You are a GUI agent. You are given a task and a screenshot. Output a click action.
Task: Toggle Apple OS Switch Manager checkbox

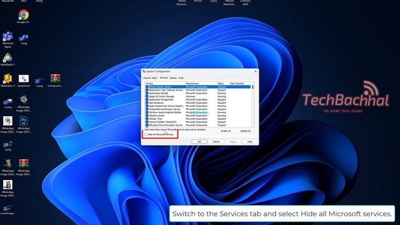click(147, 96)
